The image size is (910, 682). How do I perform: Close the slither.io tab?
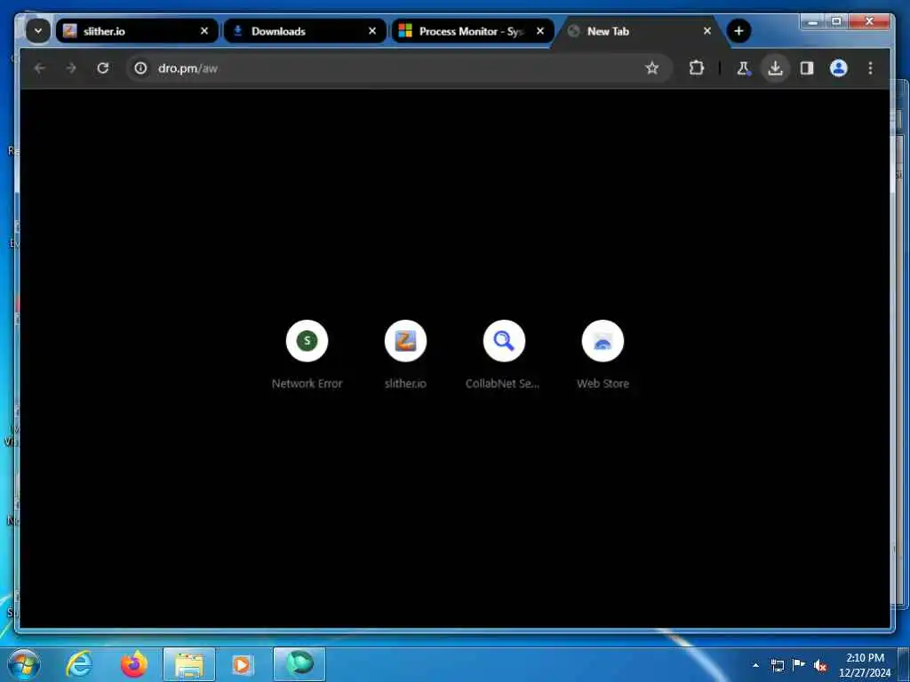coord(204,31)
